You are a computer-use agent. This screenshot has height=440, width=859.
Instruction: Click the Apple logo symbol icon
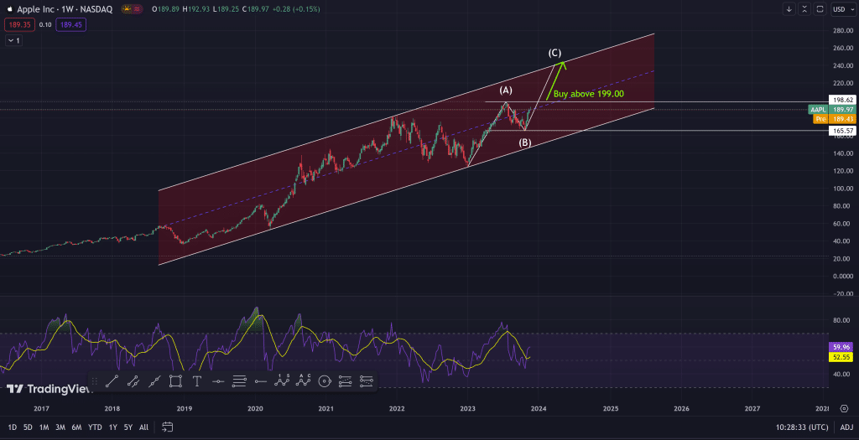9,8
